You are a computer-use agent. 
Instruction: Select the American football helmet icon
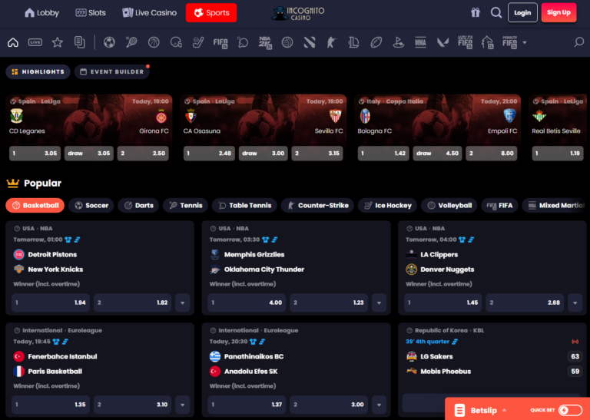[176, 42]
